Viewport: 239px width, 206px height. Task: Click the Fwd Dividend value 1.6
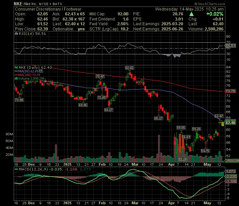126,19
